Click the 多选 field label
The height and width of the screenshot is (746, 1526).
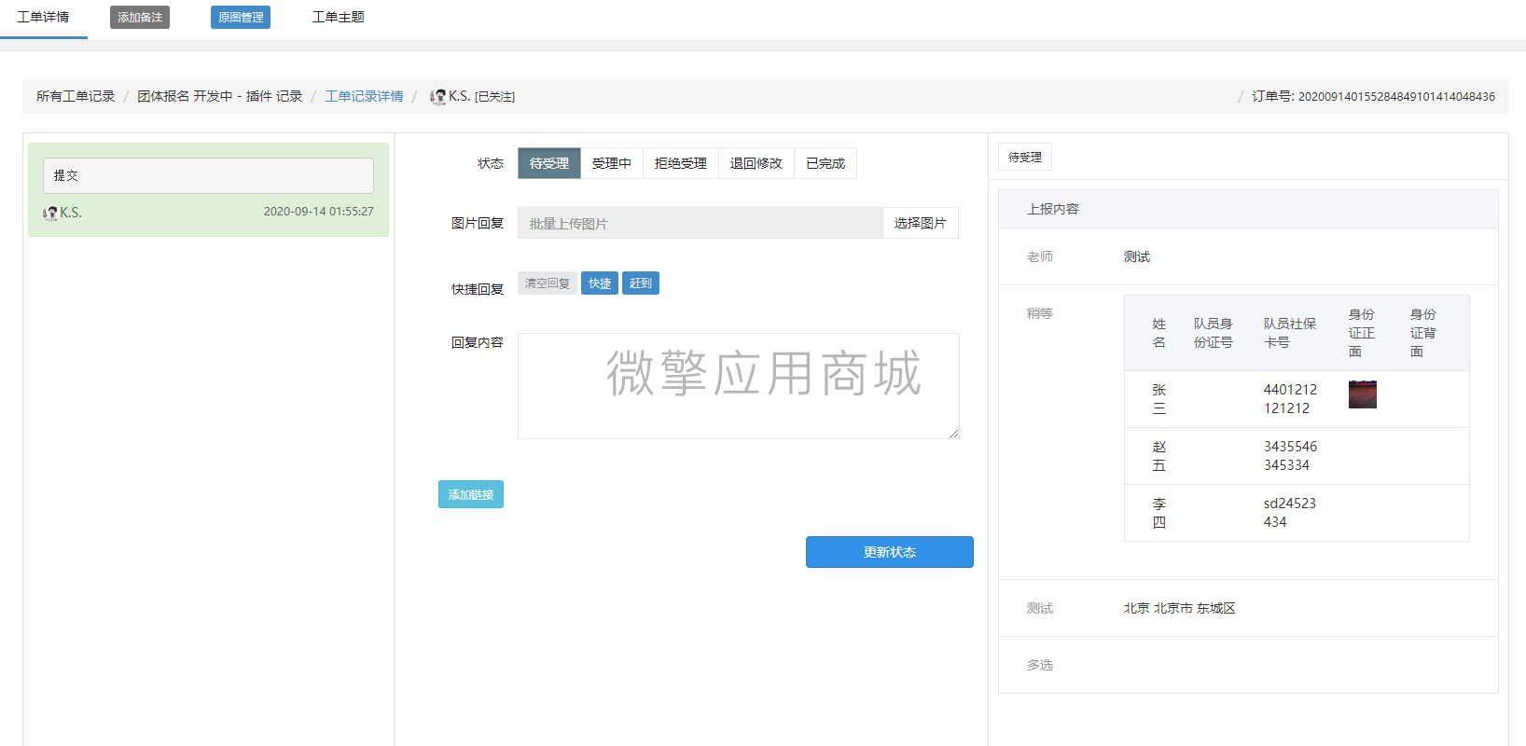pyautogui.click(x=1040, y=665)
